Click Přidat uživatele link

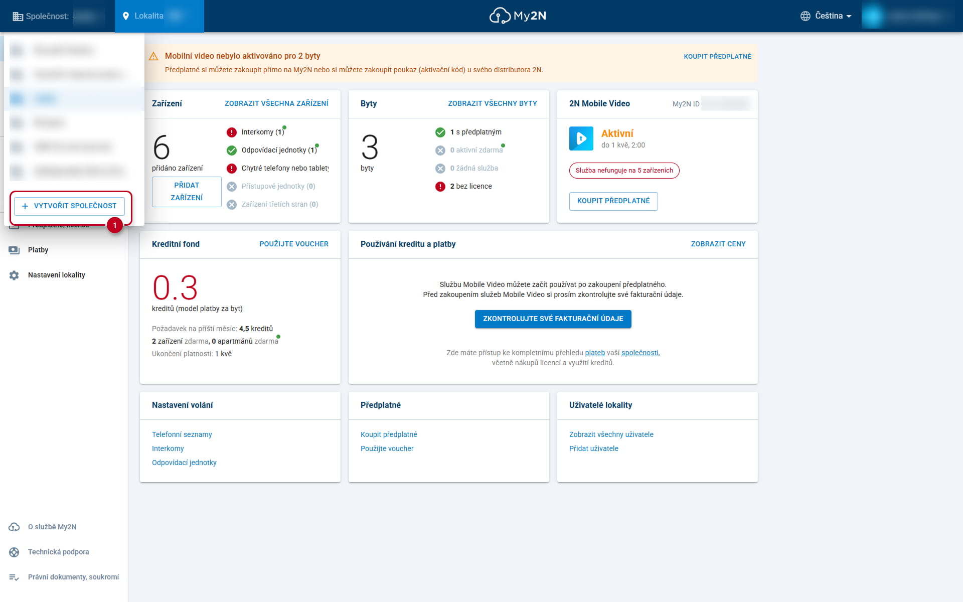coord(594,448)
